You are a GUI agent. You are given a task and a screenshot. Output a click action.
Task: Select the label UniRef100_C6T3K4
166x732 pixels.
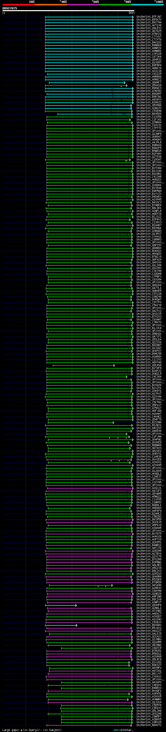149,57
